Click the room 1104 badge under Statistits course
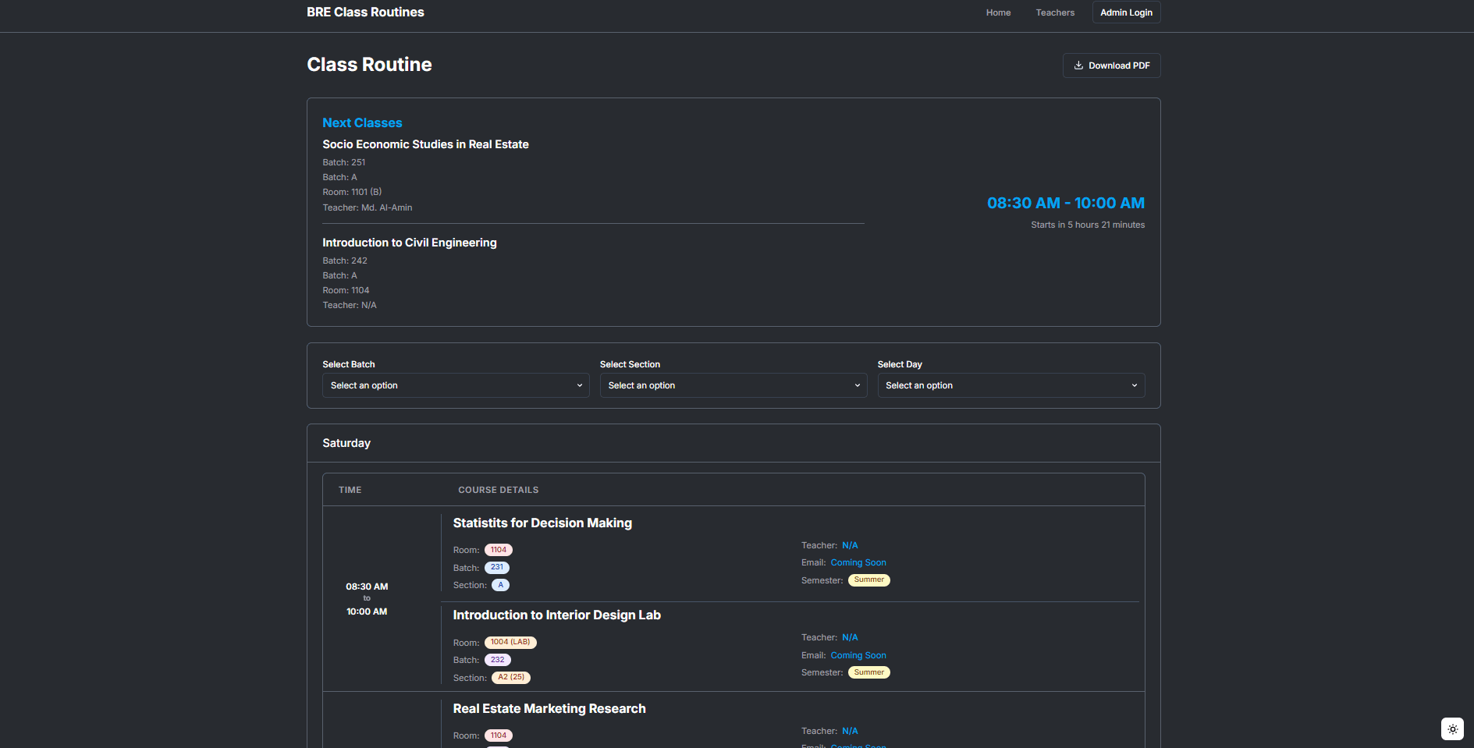1474x748 pixels. point(499,550)
